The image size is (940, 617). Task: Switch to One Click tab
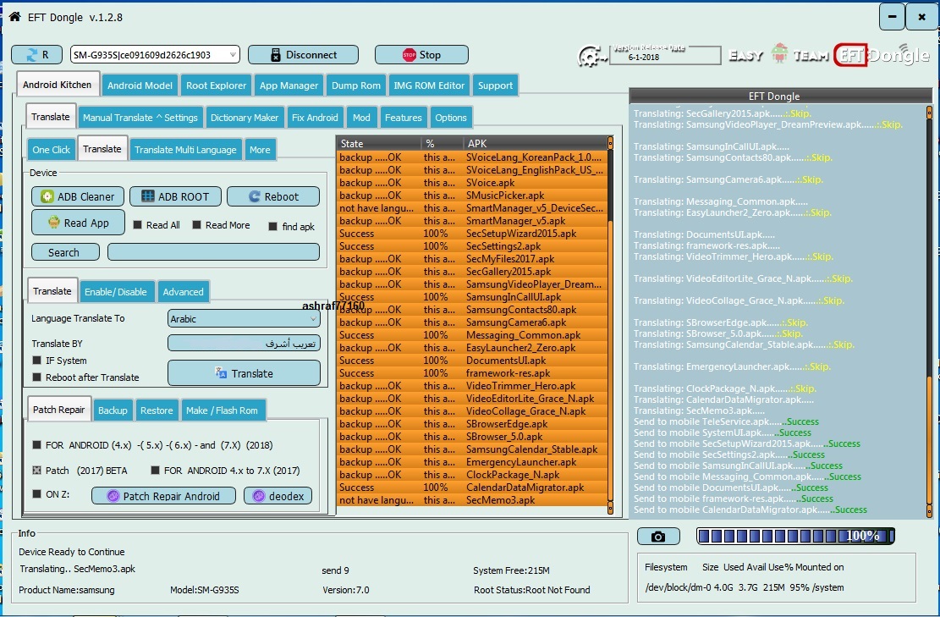pos(51,150)
